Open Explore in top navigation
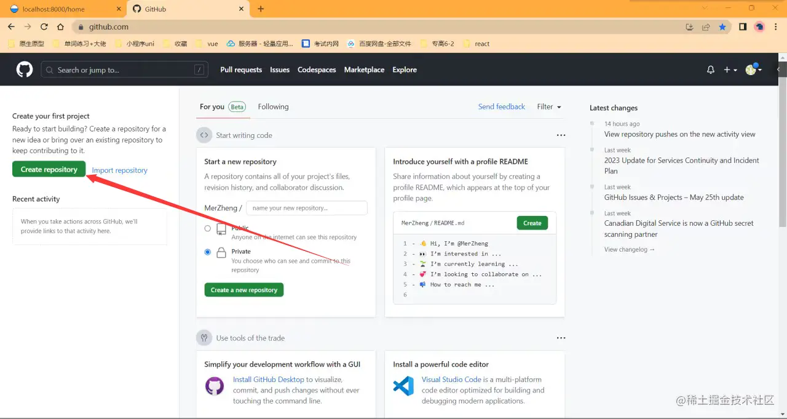The height and width of the screenshot is (419, 787). coord(405,70)
